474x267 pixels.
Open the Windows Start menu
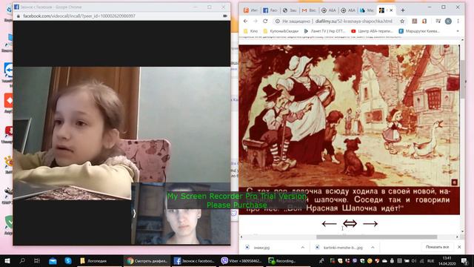coord(7,260)
